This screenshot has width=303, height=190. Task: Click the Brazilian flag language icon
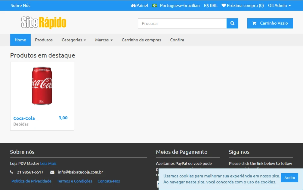click(x=155, y=5)
